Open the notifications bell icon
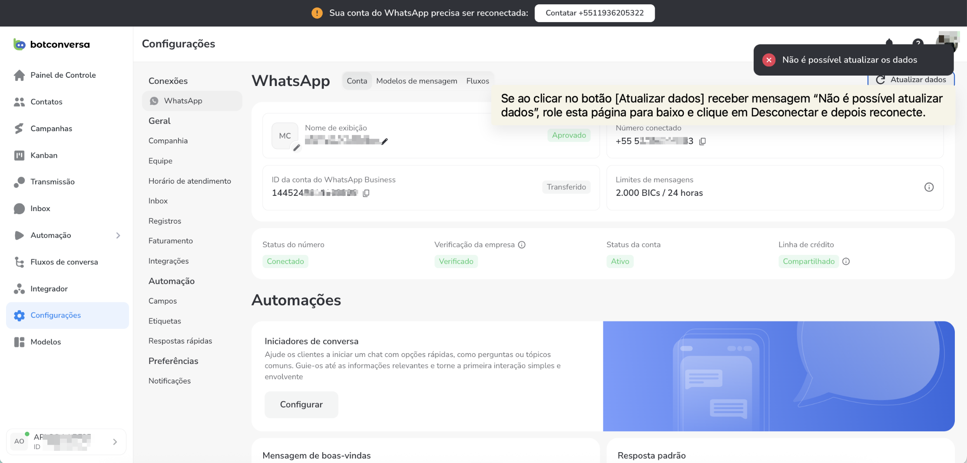 click(x=889, y=43)
